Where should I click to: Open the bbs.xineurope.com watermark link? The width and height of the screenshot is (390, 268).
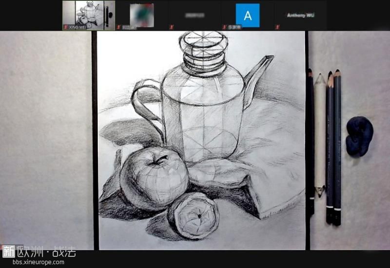click(38, 262)
